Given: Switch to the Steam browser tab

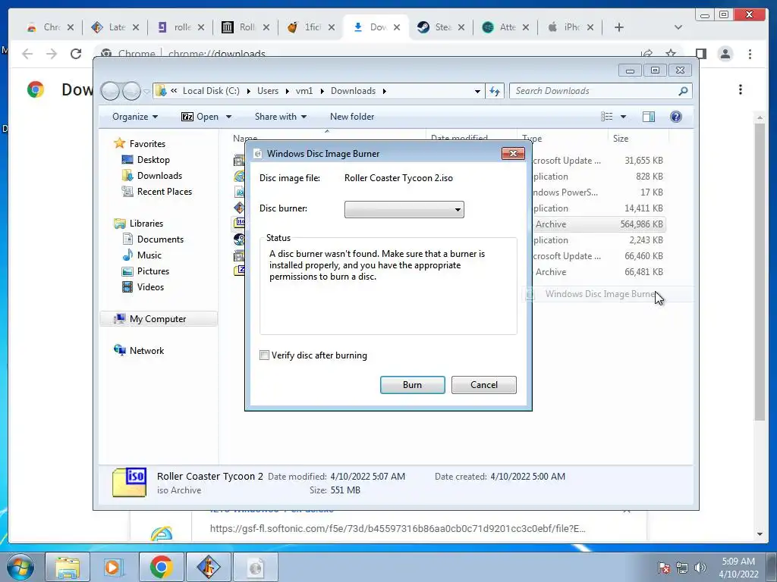Looking at the screenshot, I should pos(441,27).
